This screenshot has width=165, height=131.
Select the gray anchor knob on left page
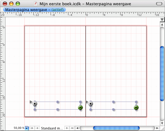click(x=35, y=104)
